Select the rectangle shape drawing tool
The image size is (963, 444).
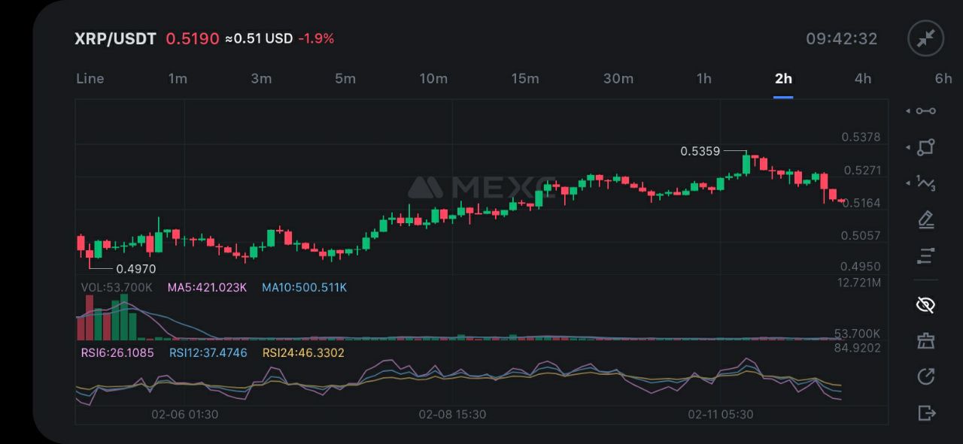coord(926,147)
